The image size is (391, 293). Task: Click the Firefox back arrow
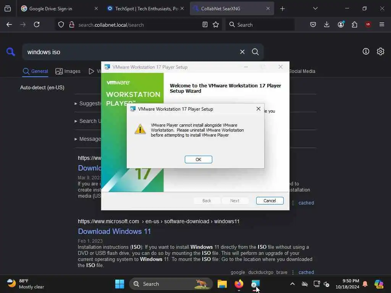pyautogui.click(x=9, y=24)
